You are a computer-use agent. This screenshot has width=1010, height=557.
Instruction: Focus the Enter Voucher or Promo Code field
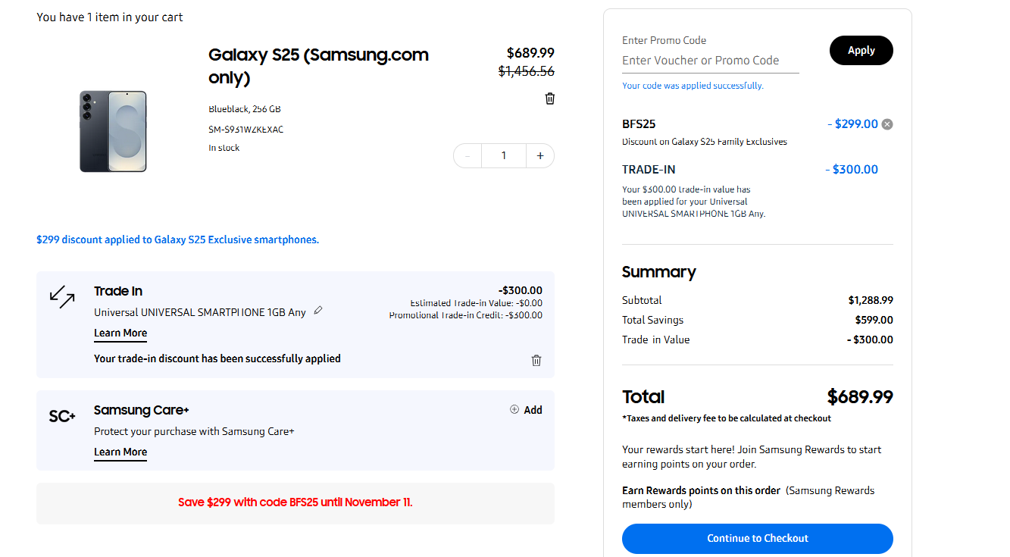click(710, 61)
